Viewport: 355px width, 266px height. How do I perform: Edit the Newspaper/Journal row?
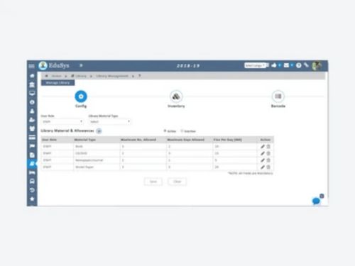tap(263, 160)
